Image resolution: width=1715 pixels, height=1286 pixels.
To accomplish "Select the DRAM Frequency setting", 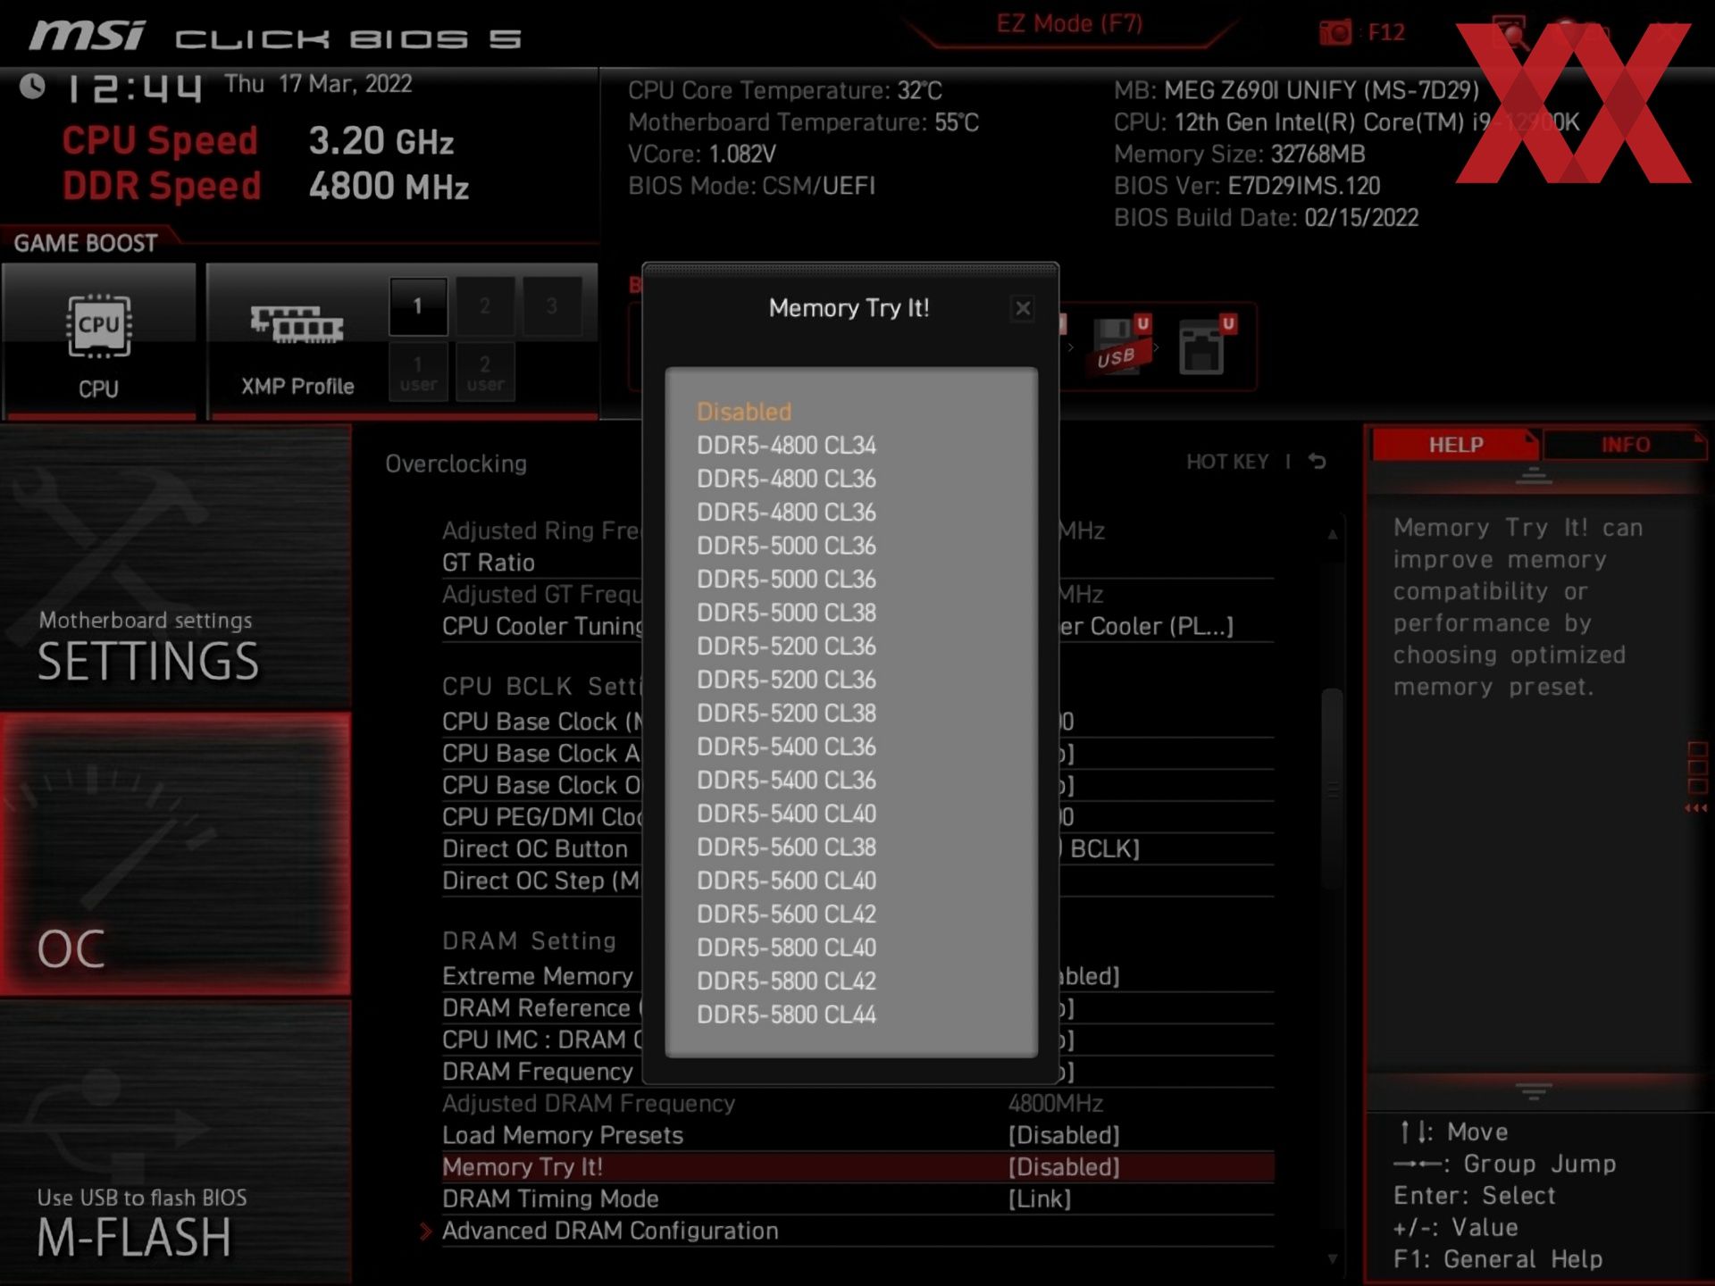I will [x=537, y=1072].
